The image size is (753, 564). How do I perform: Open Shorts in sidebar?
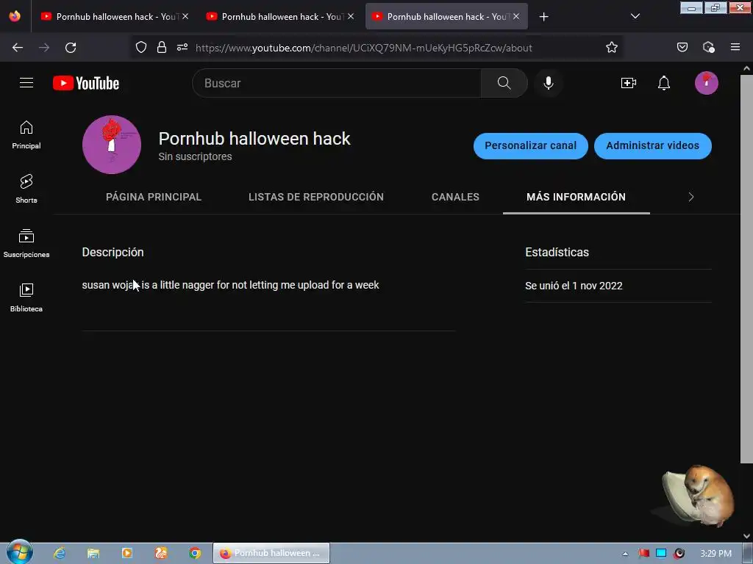pos(26,189)
